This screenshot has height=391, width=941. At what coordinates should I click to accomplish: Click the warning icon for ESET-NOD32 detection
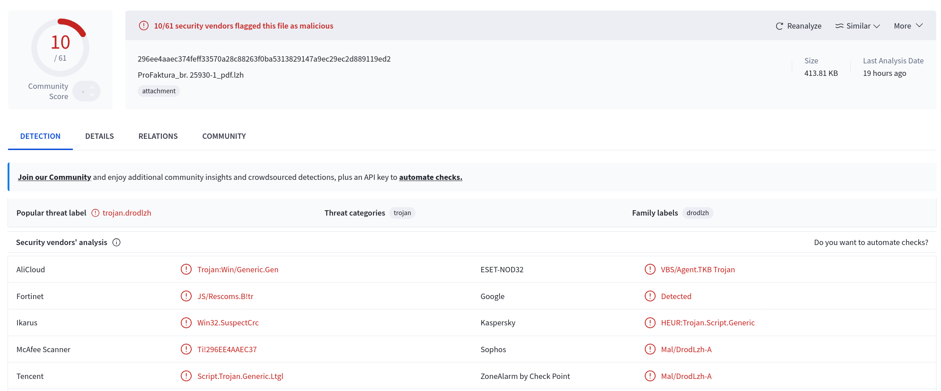coord(650,269)
